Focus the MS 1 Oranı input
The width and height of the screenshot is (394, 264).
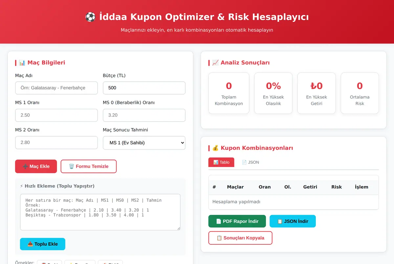(x=56, y=115)
